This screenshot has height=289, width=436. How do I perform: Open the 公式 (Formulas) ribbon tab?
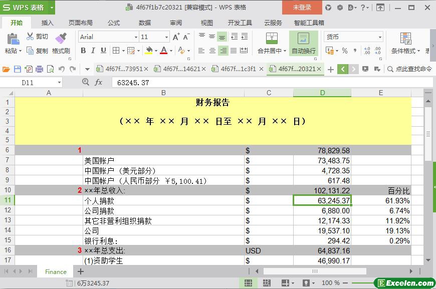pyautogui.click(x=114, y=23)
